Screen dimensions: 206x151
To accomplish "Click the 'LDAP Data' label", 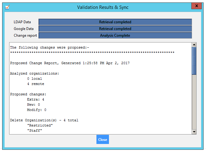I will (22, 22).
